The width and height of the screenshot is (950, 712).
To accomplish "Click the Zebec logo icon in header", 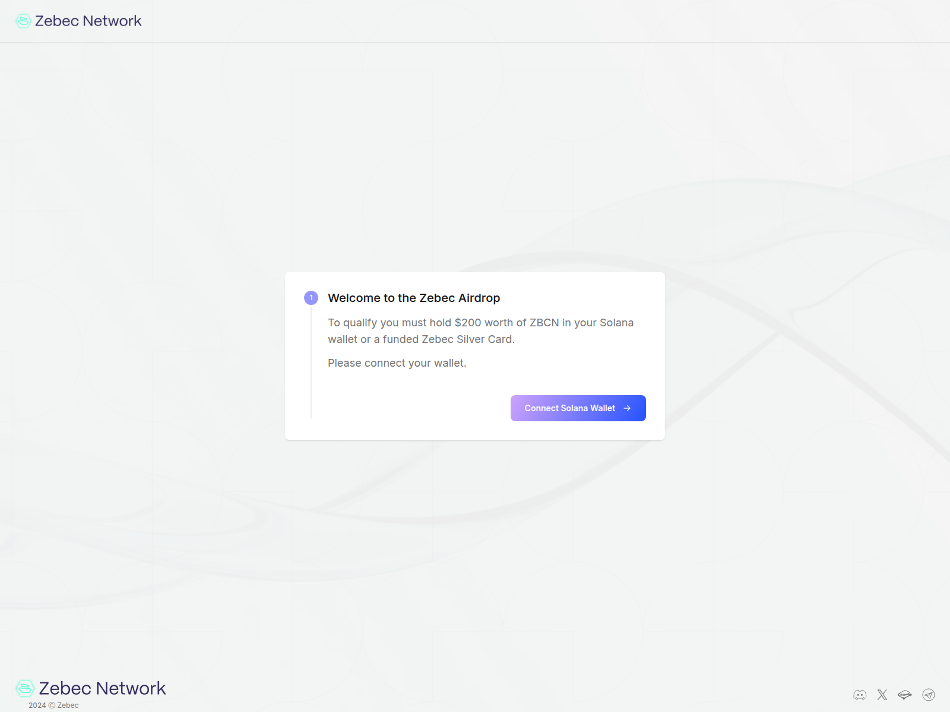I will [23, 21].
